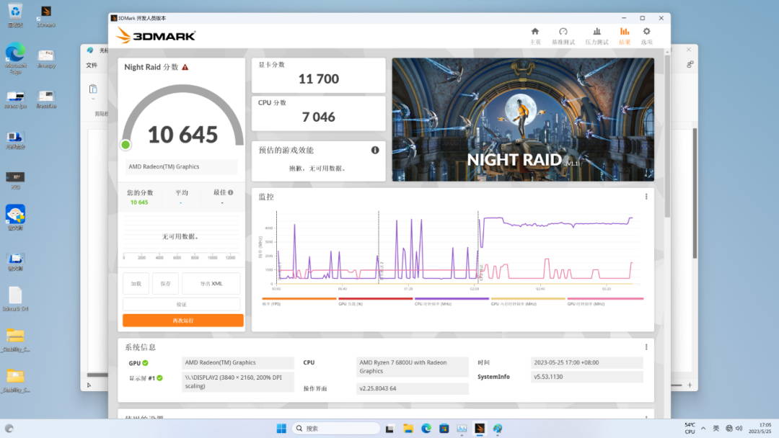Click the Load result button

(136, 284)
